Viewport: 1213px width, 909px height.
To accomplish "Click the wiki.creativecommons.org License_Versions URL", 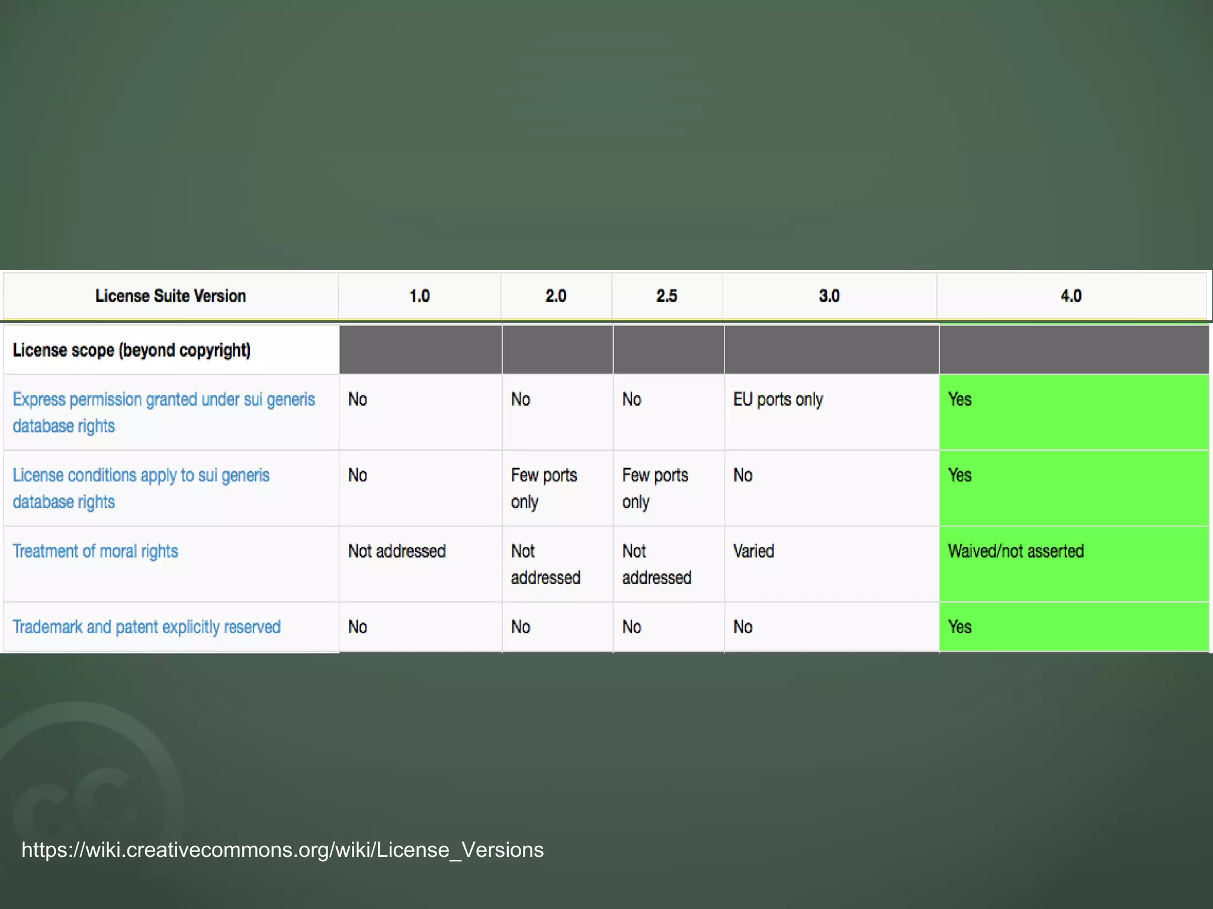I will (x=283, y=850).
